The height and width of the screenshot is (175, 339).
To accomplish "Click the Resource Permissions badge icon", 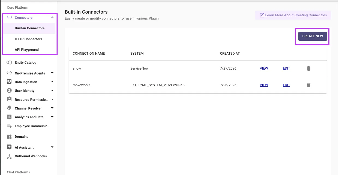I will click(9, 99).
